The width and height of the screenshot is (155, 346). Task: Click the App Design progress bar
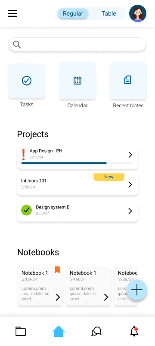pos(77,163)
